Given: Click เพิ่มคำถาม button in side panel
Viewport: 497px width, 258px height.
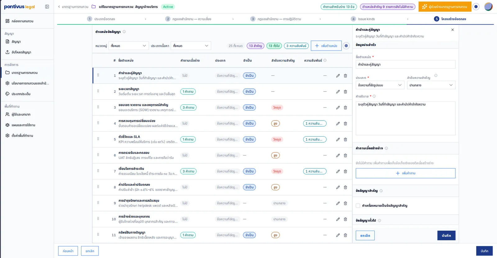Looking at the screenshot, I should coord(405,173).
